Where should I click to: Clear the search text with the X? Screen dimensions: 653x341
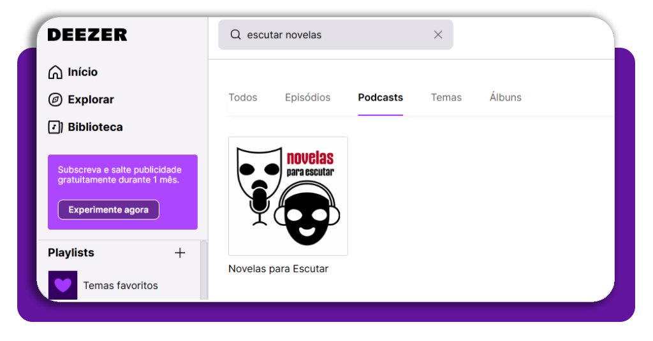tap(438, 35)
